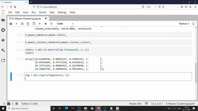Open a new browser tab with plus
This screenshot has width=198, height=111.
31,2
